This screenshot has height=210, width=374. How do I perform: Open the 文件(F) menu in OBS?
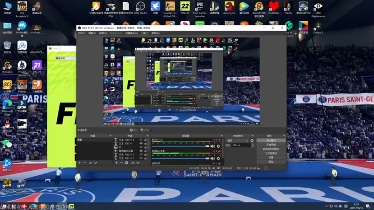click(81, 33)
